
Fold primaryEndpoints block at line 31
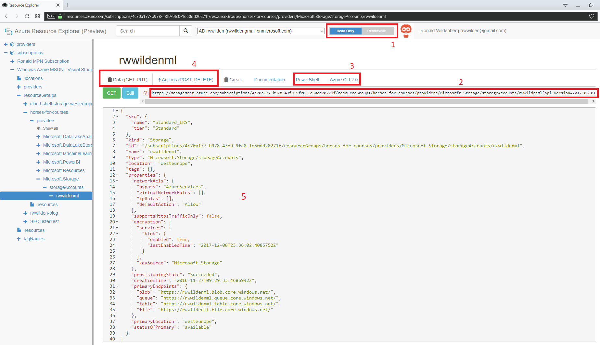point(117,286)
